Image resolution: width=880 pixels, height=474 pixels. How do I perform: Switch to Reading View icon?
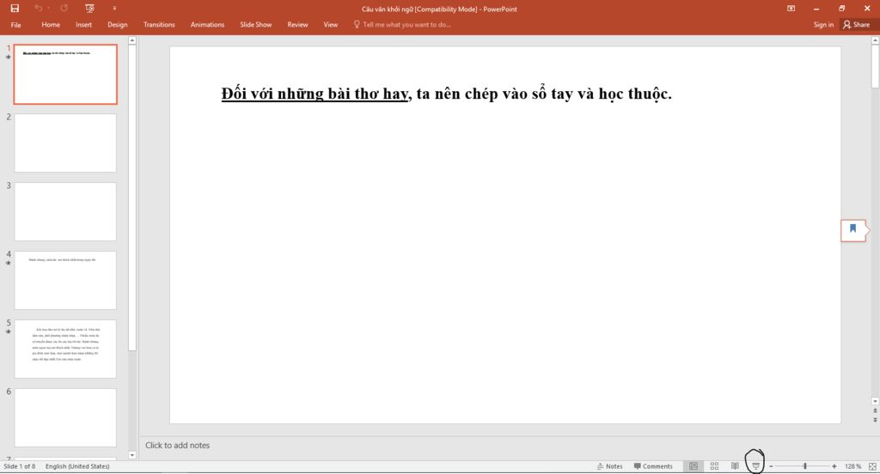point(735,466)
